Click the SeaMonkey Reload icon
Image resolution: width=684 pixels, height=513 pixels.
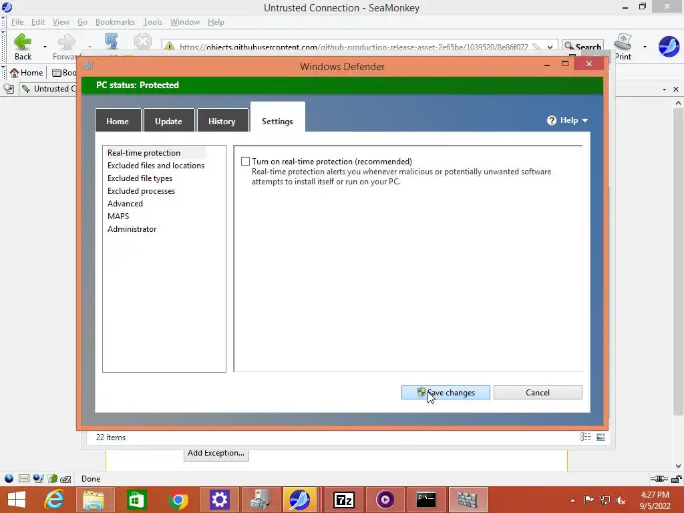pos(112,41)
